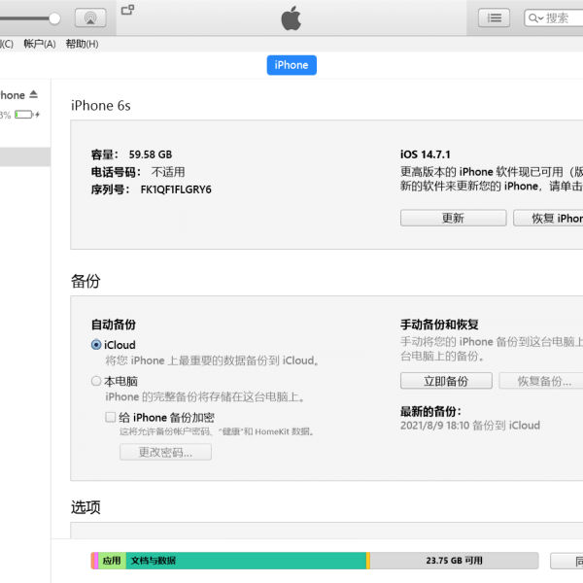This screenshot has height=583, width=583.
Task: Focus the 搜索 search field
Action: (554, 17)
